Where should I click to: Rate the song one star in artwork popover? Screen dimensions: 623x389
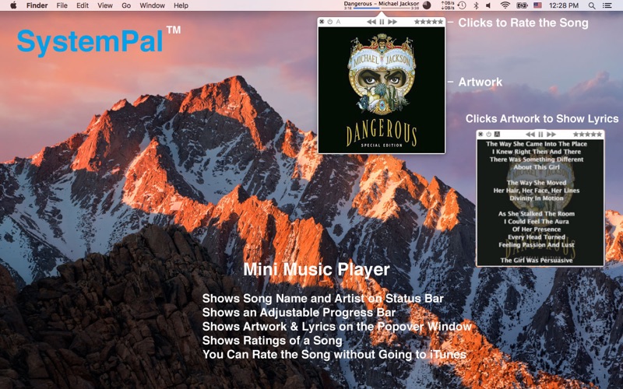click(x=417, y=22)
